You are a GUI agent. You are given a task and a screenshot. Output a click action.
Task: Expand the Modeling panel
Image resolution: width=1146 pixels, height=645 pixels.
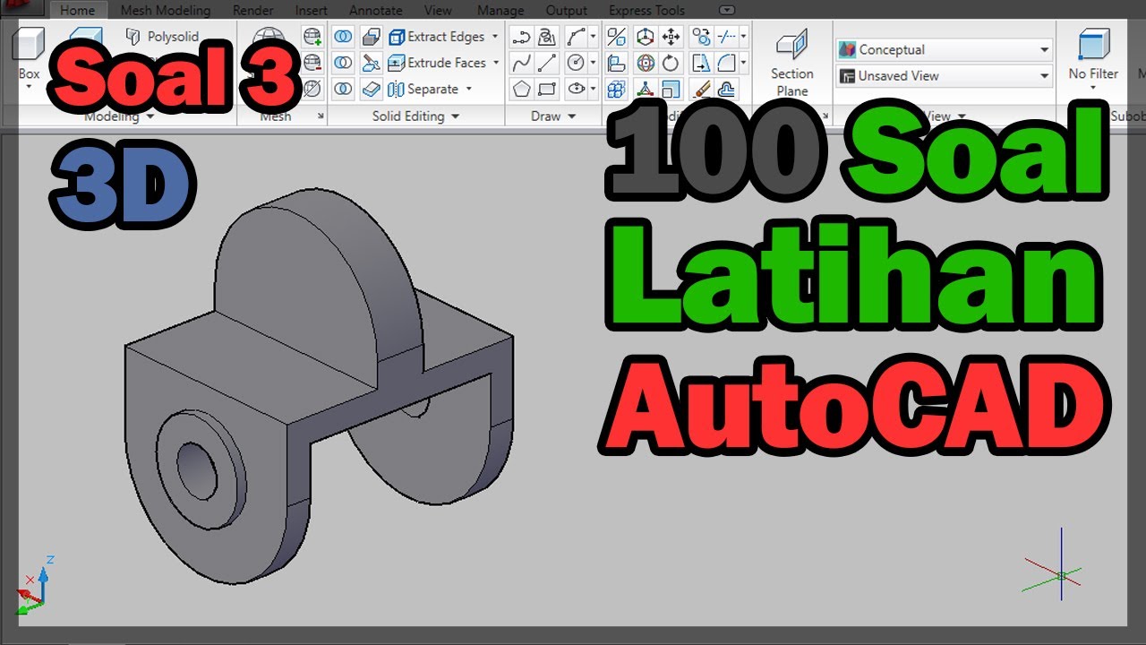click(120, 116)
